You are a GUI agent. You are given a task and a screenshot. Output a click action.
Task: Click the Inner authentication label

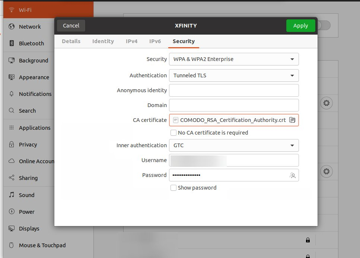(x=141, y=145)
